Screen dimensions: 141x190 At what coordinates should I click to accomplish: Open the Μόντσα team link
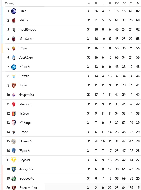click(x=25, y=104)
